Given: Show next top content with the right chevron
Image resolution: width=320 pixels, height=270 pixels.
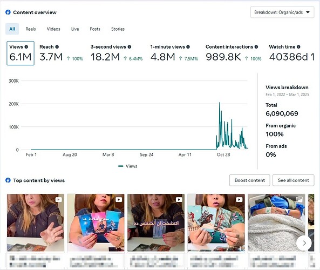Looking at the screenshot, I should (304, 243).
